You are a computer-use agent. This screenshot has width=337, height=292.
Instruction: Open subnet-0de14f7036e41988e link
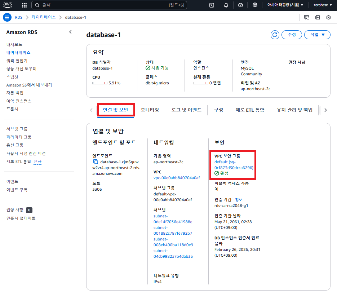click(173, 219)
